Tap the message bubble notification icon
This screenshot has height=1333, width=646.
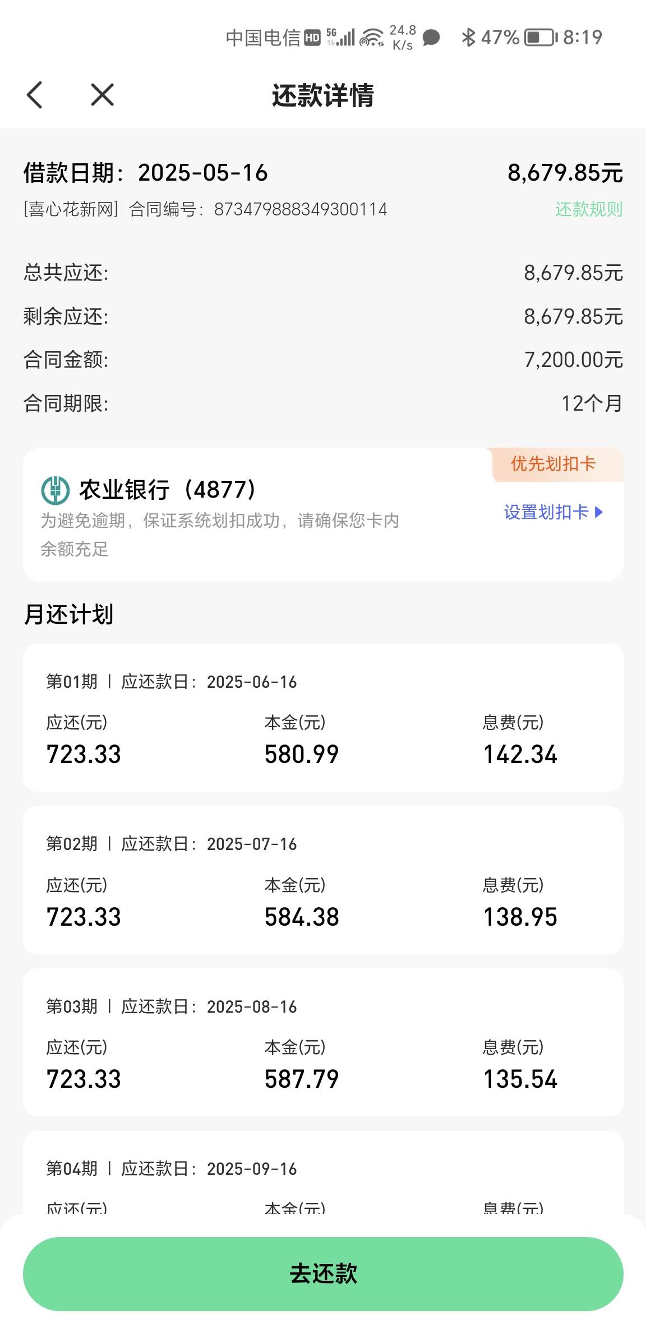pyautogui.click(x=431, y=38)
